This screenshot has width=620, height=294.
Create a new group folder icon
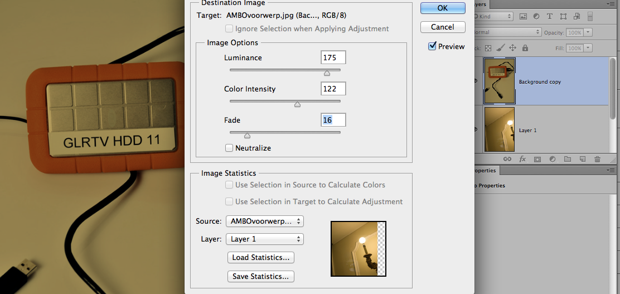[x=568, y=159]
